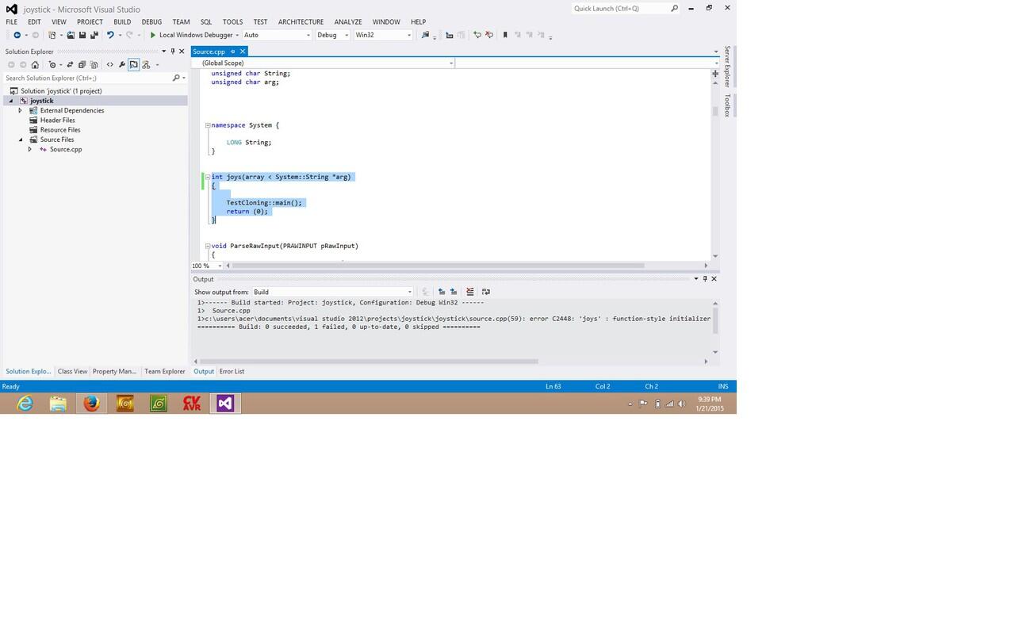Open Properties wrench icon in Solution Explorer
1015x620 pixels.
(121, 65)
